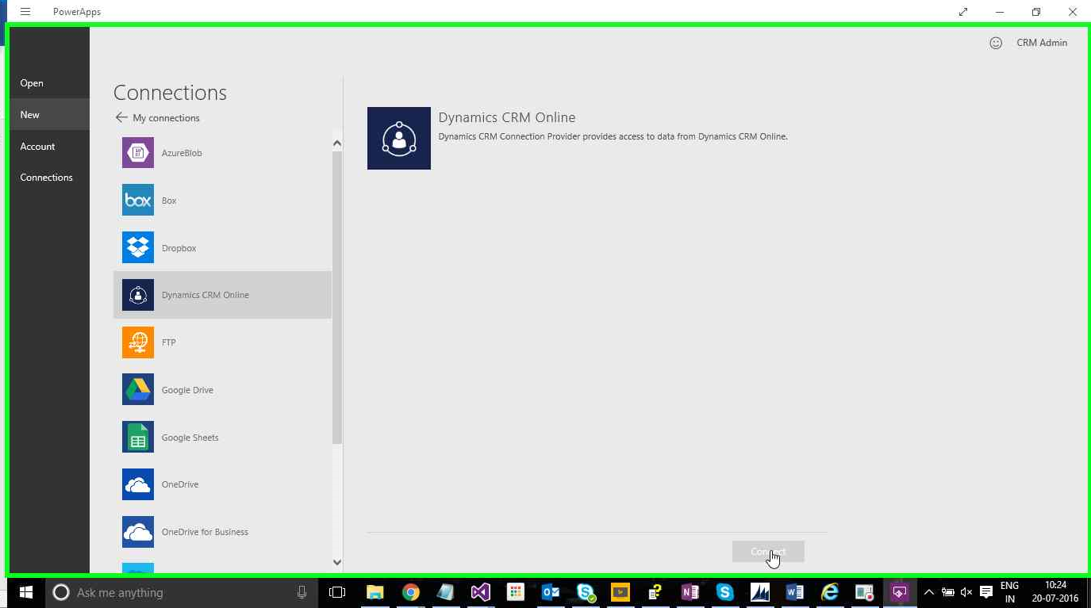
Task: Click the ENG IN language indicator
Action: click(1009, 592)
